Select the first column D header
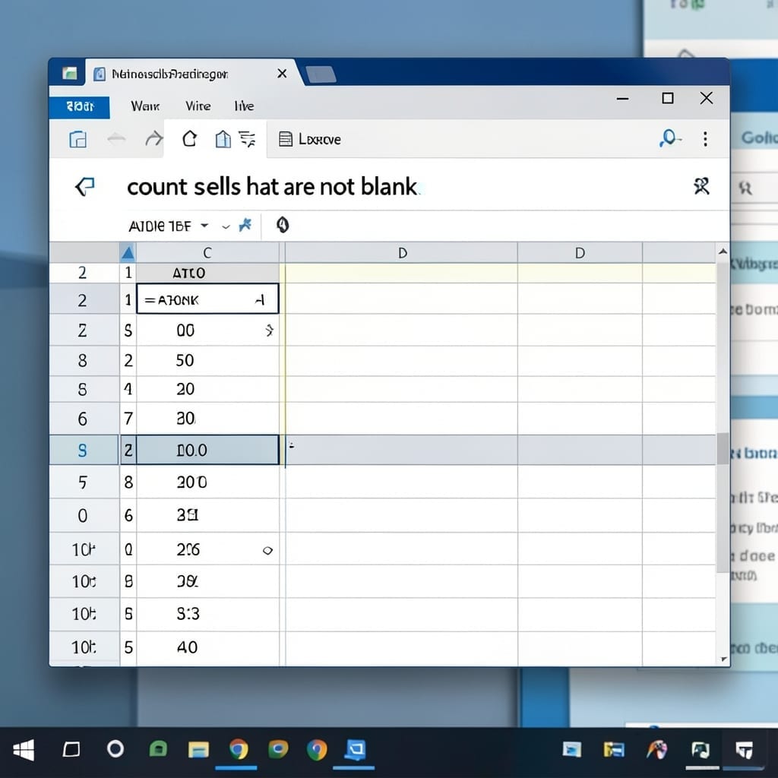778x778 pixels. coord(401,253)
